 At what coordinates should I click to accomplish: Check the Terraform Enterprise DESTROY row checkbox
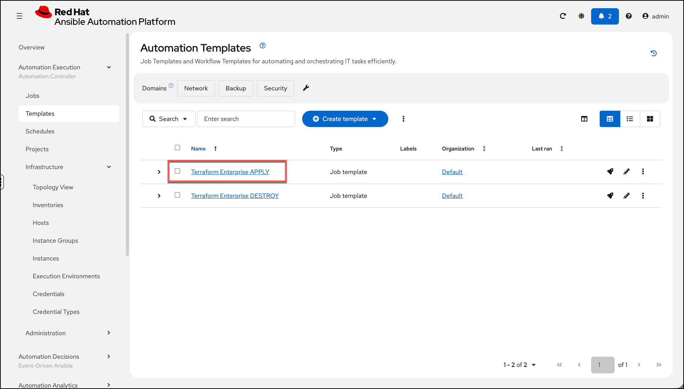pos(177,195)
